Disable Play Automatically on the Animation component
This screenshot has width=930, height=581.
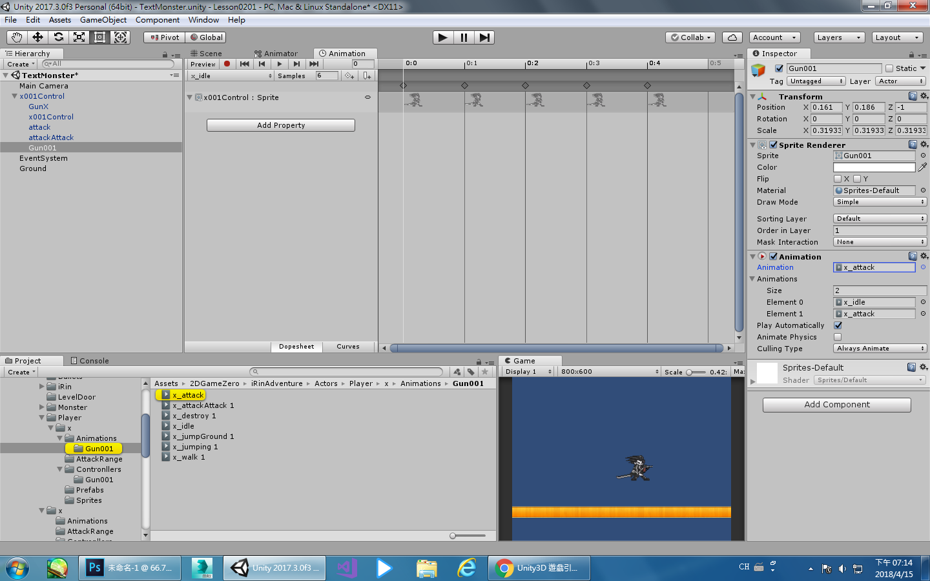click(x=838, y=325)
